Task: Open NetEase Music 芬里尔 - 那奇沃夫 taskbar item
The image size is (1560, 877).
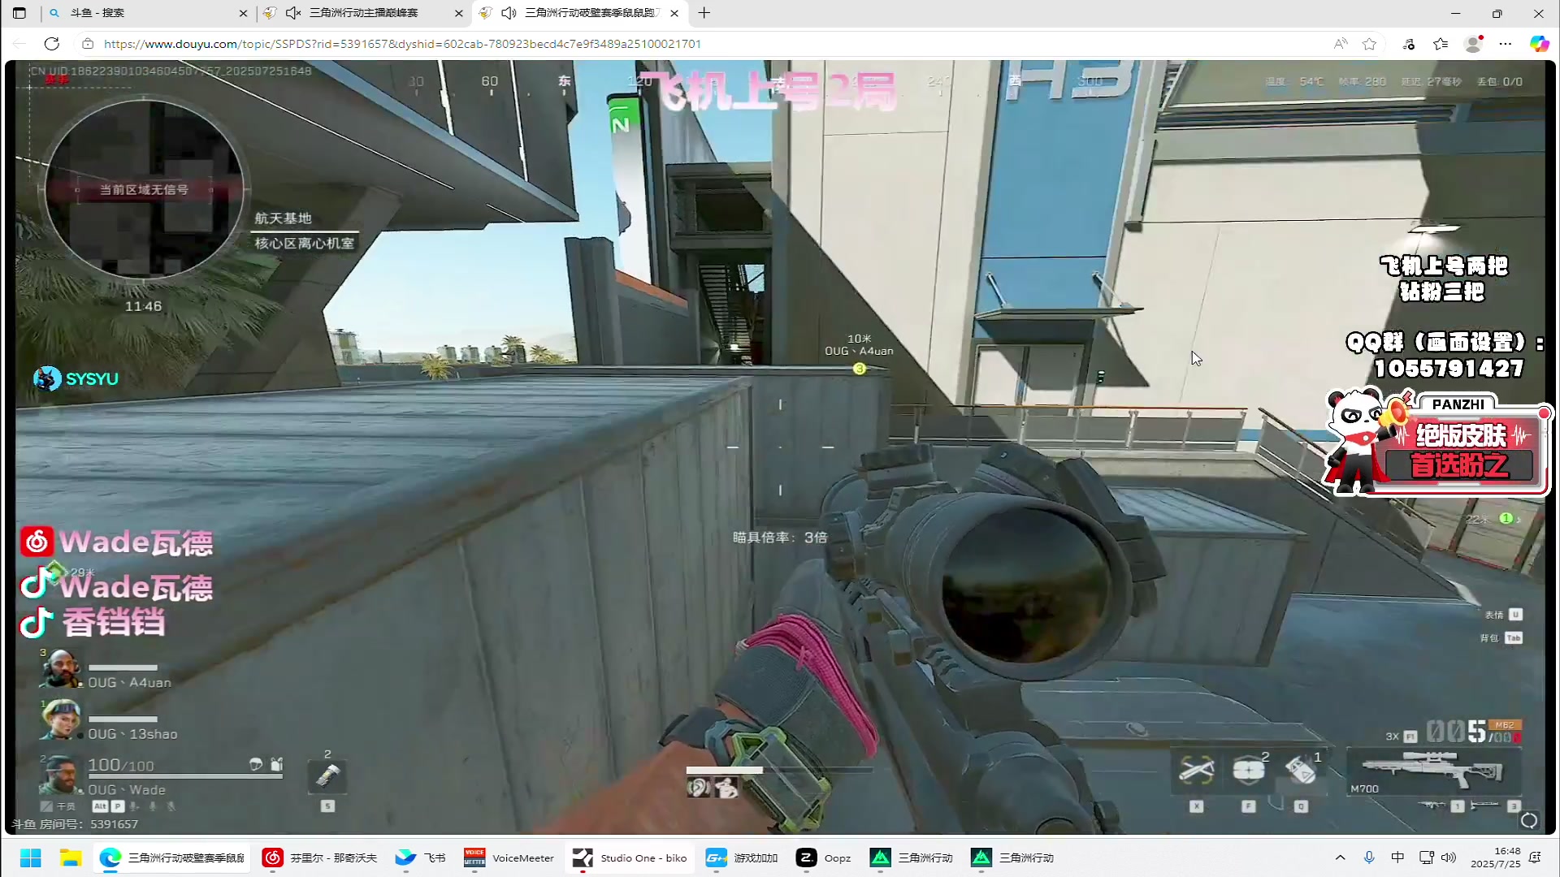Action: 320,858
